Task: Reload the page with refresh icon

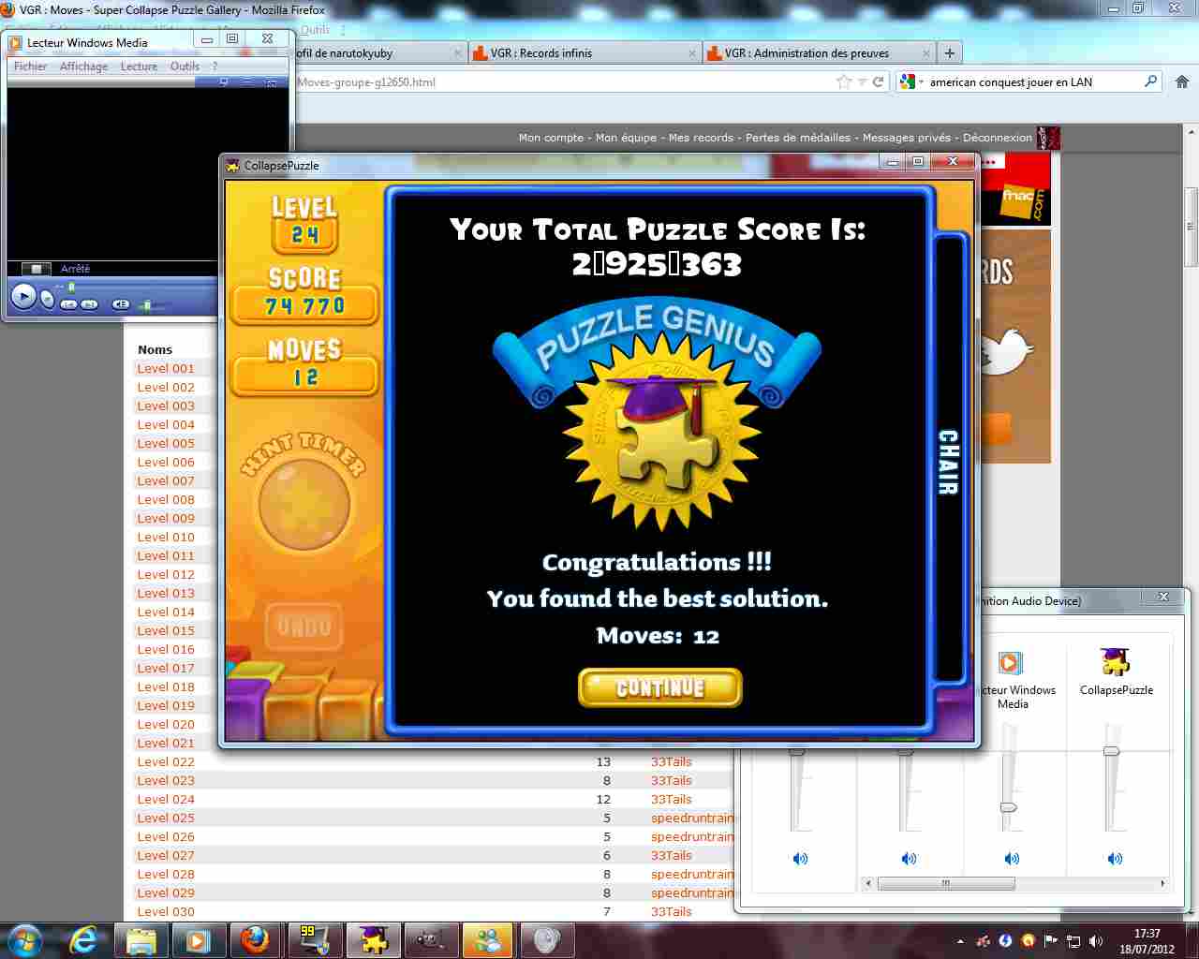Action: click(878, 82)
